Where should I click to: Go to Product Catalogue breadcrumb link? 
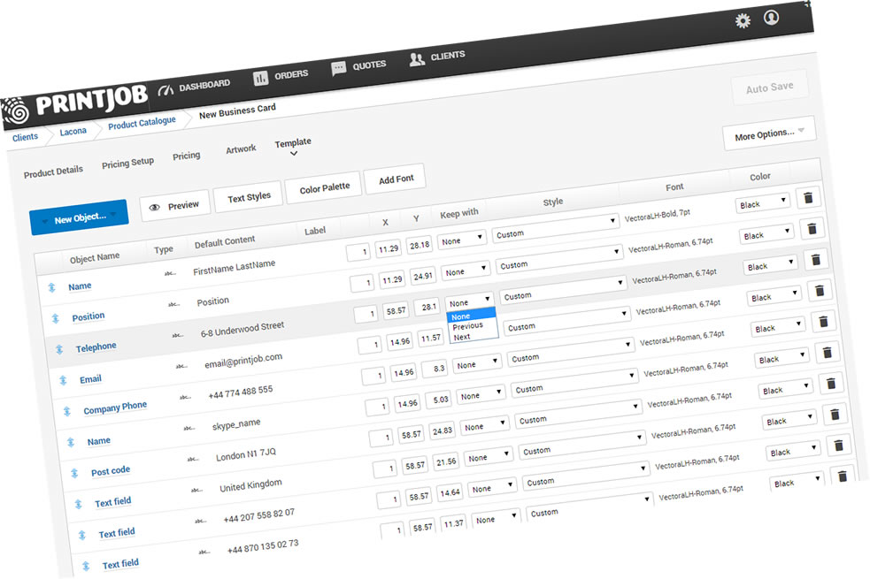tap(142, 123)
